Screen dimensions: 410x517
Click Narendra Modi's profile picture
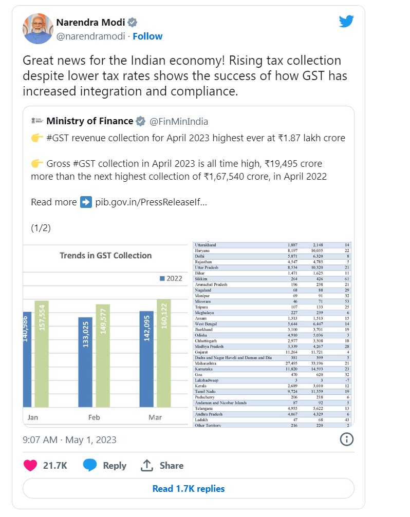[x=38, y=29]
